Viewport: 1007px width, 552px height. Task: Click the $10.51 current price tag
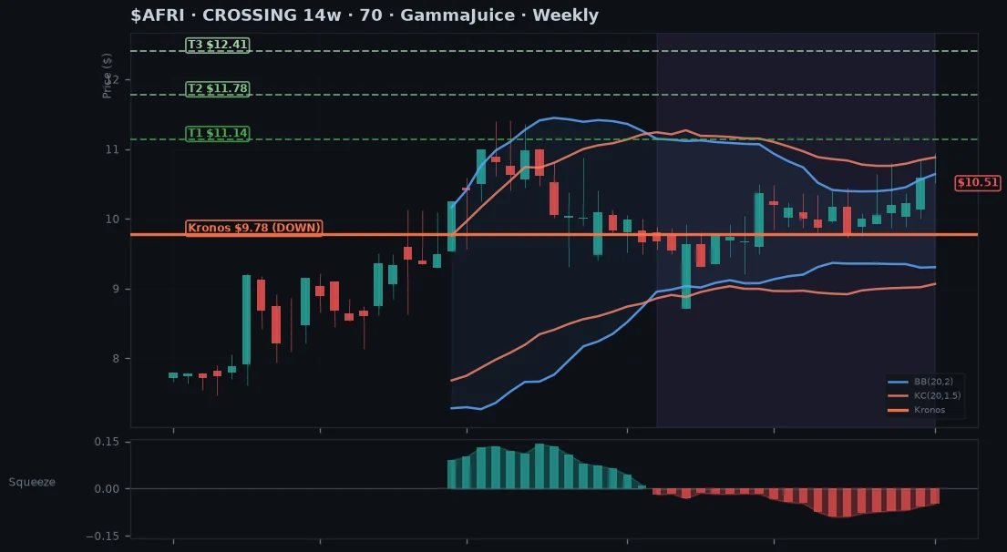[x=978, y=182]
